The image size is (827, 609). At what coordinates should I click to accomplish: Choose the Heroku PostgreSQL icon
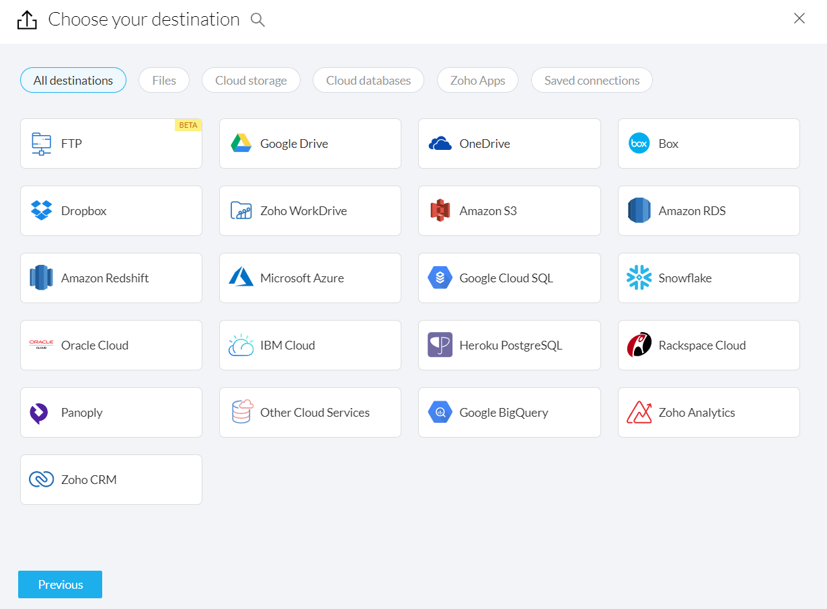pos(440,346)
